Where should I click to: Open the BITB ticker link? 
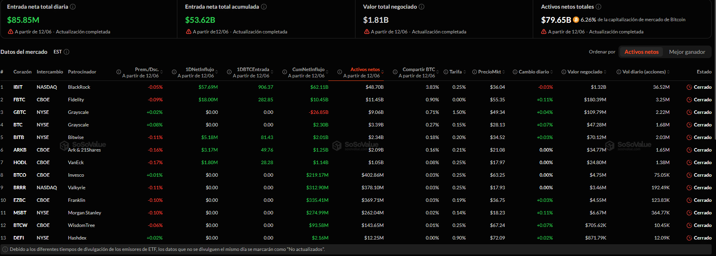click(19, 137)
